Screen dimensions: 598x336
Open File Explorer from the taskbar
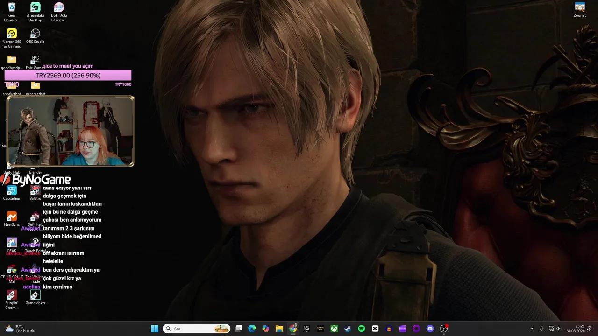[x=279, y=329]
